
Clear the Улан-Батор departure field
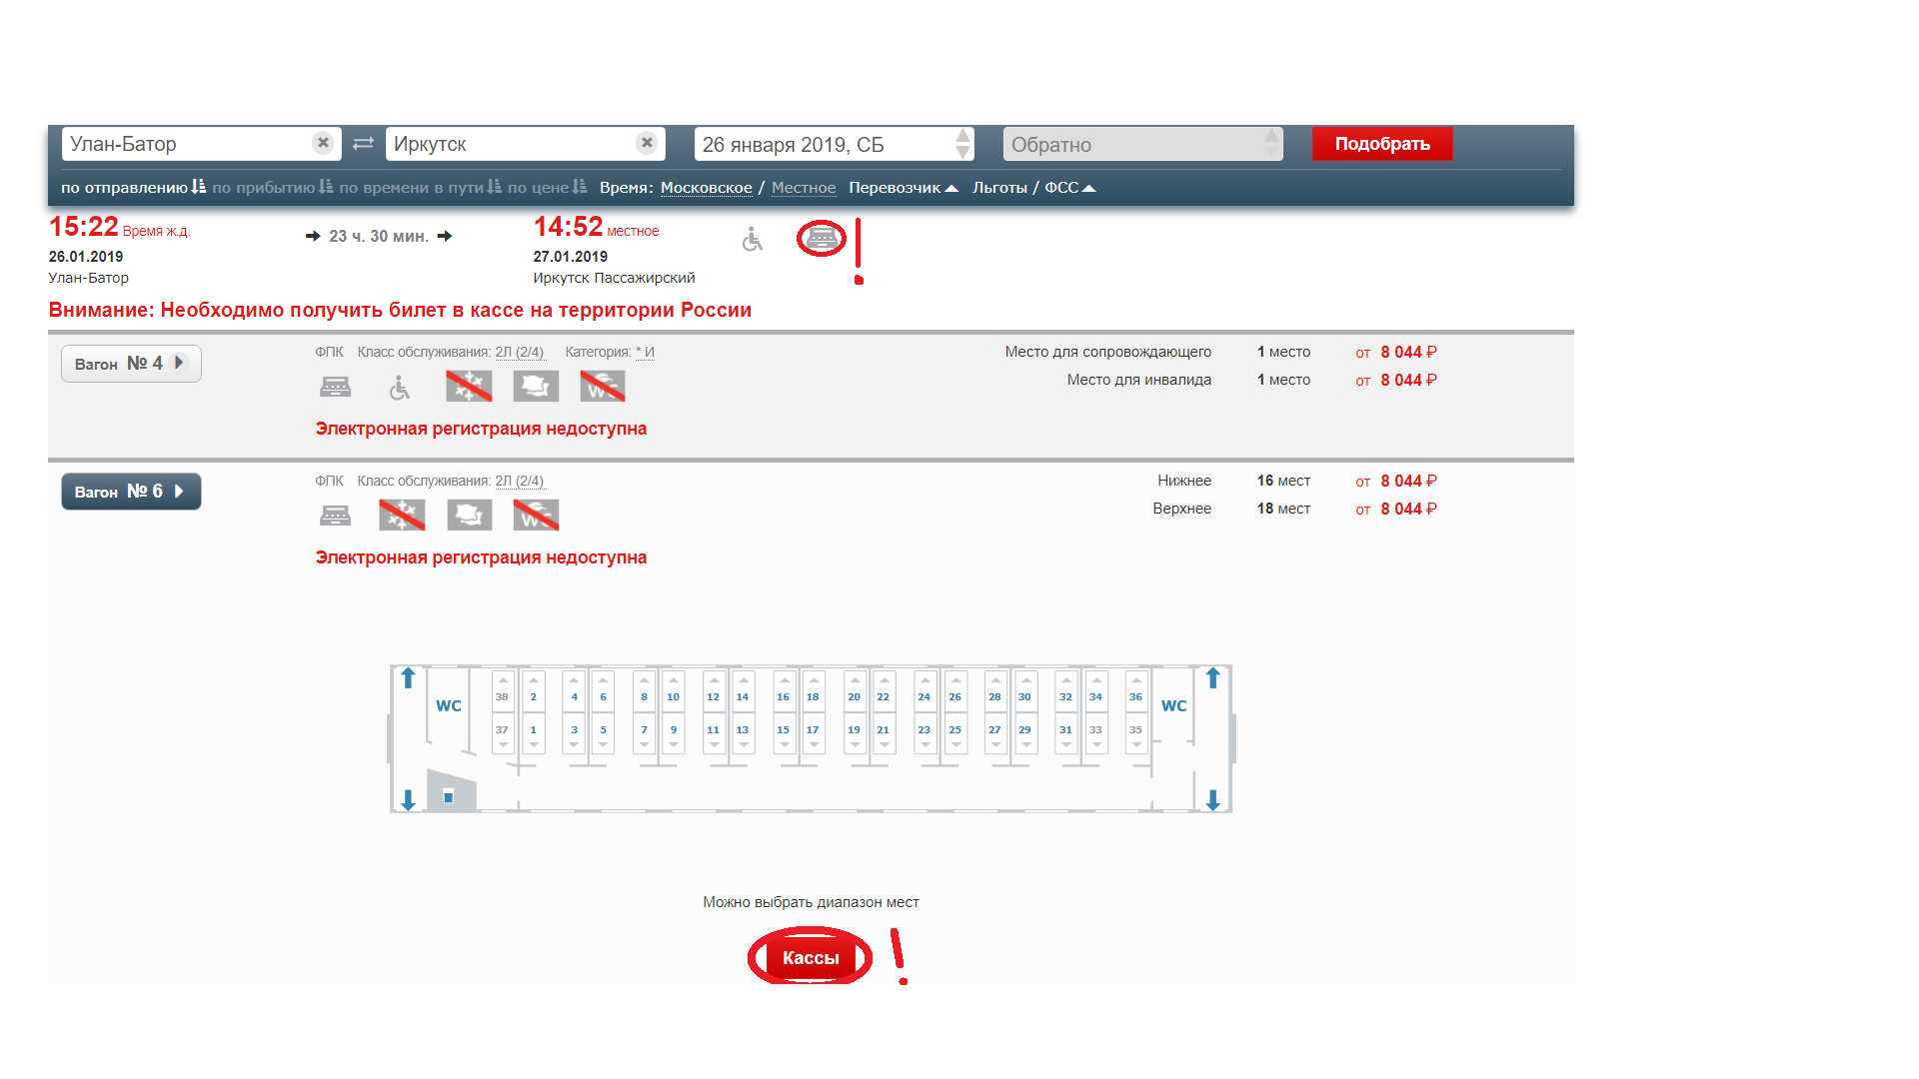tap(322, 143)
